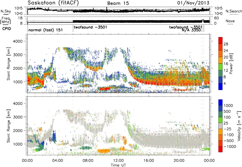Click the date "01/Nov/2013"
The width and height of the screenshot is (242, 167).
193,3
